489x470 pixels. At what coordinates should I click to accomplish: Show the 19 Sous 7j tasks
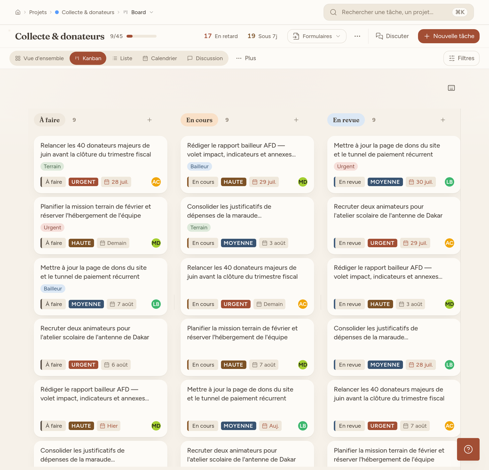coord(262,36)
